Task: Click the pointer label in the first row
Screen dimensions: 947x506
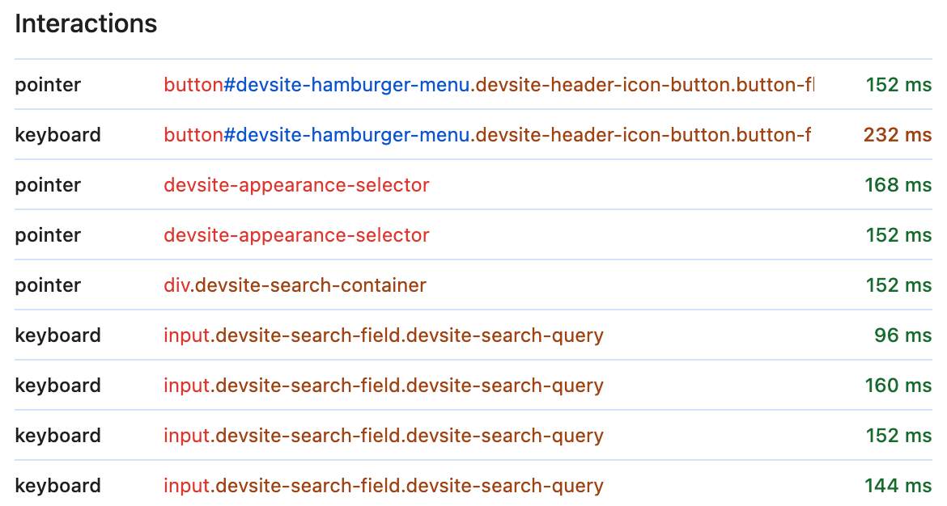Action: 47,84
